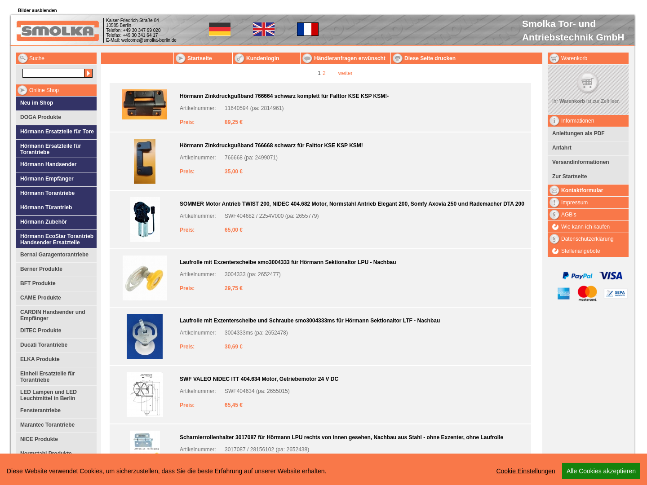The image size is (647, 485).
Task: Open Scharnierrollenhalter 3017087 product title
Action: (341, 437)
